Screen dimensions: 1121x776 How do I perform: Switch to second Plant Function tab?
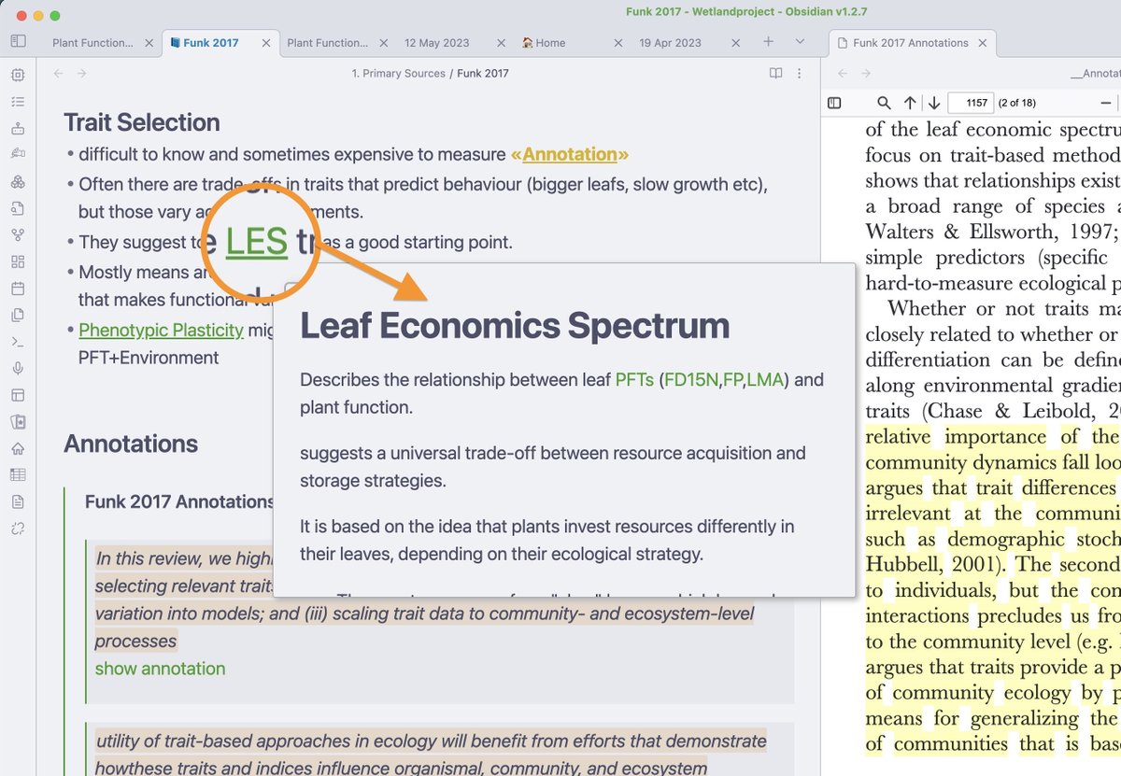[x=327, y=43]
